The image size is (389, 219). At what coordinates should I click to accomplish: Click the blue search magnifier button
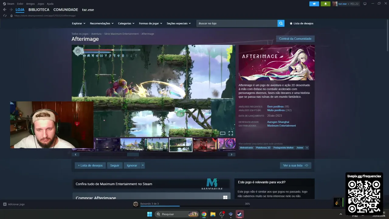pyautogui.click(x=281, y=23)
